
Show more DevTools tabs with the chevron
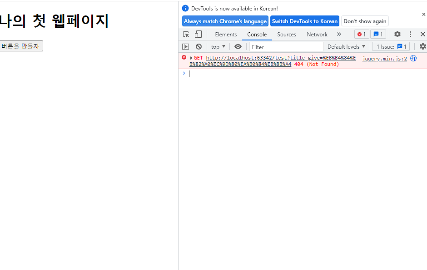339,34
